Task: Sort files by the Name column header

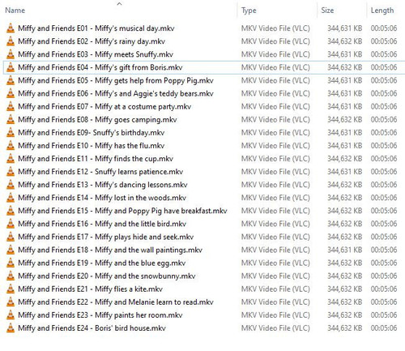Action: [x=15, y=11]
